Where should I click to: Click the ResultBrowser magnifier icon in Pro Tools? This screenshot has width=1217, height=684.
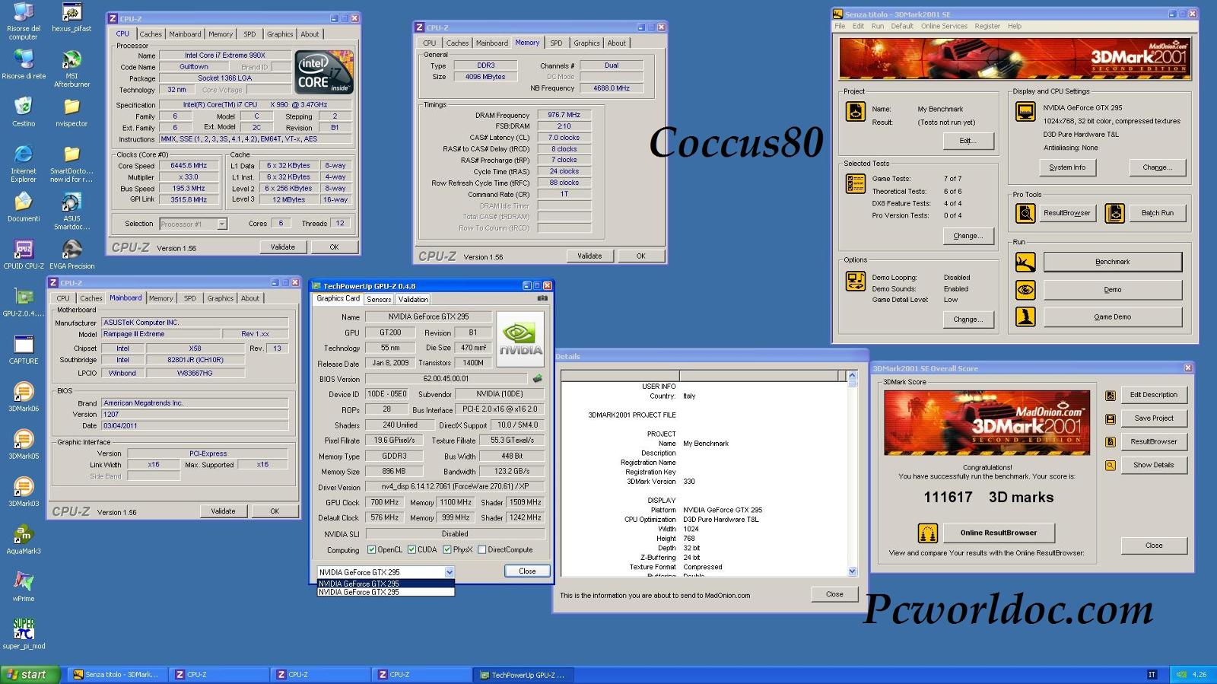tap(1025, 213)
